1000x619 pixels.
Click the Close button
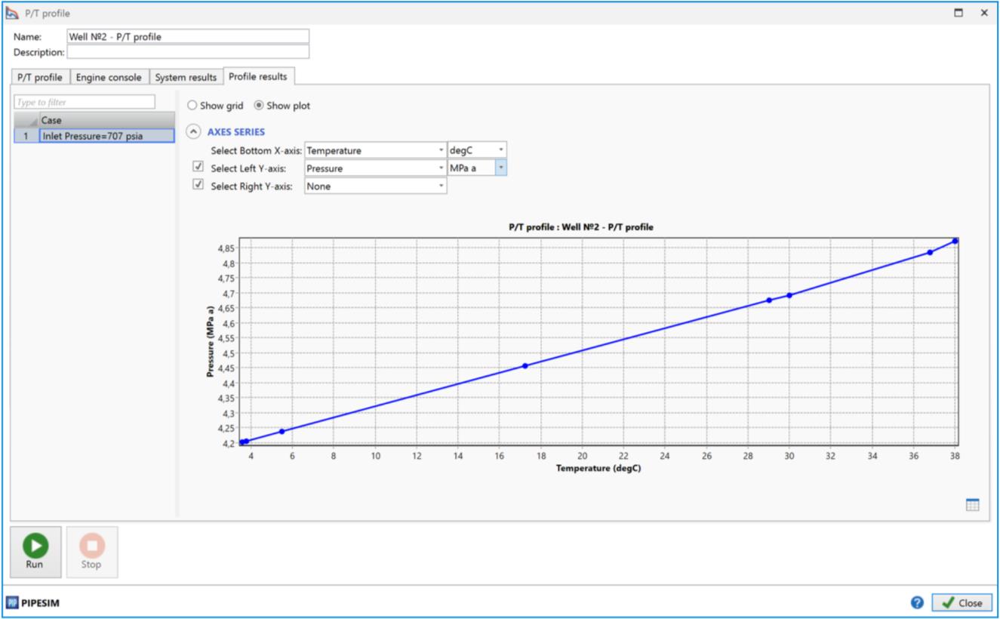[x=962, y=602]
